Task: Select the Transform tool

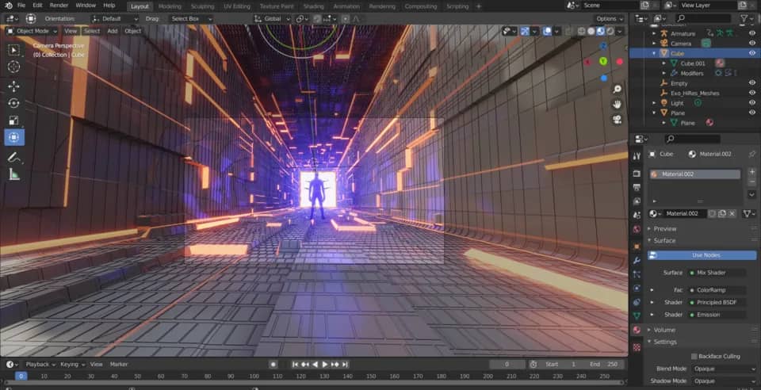Action: point(14,137)
